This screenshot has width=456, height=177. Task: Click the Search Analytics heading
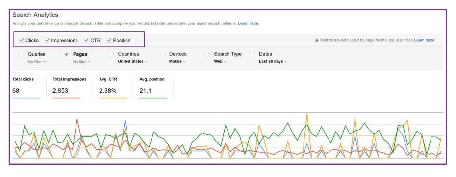pos(35,15)
